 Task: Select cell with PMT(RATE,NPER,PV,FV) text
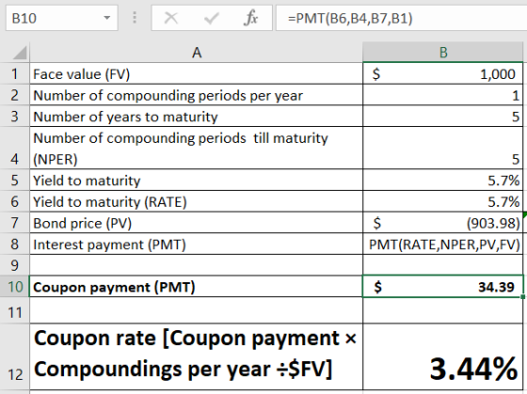[443, 244]
